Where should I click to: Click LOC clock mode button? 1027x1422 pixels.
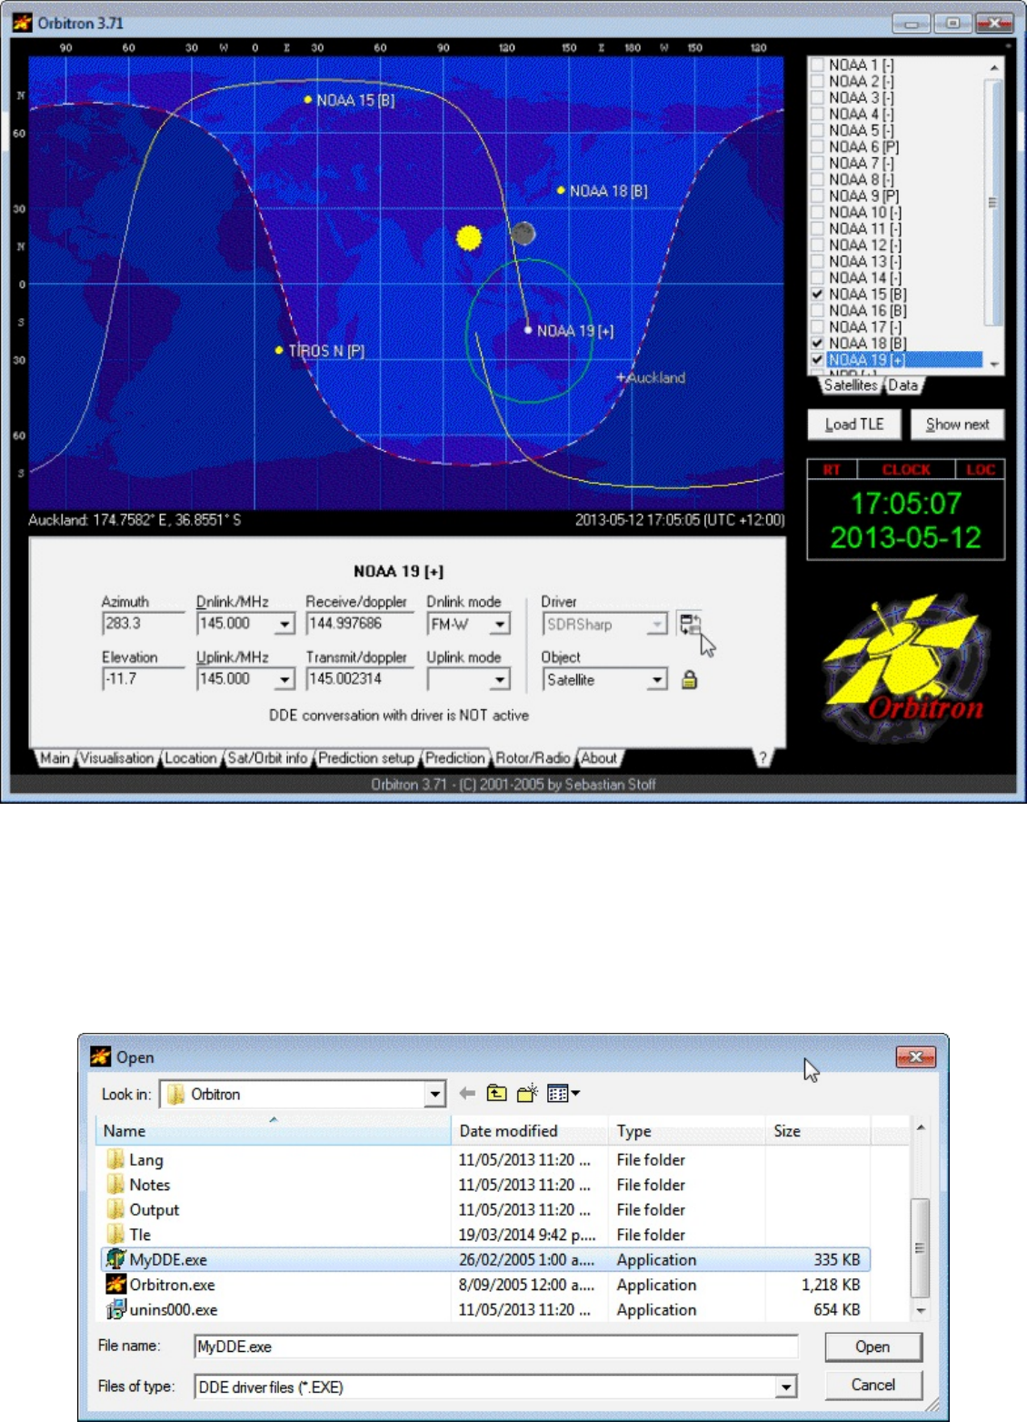point(980,469)
